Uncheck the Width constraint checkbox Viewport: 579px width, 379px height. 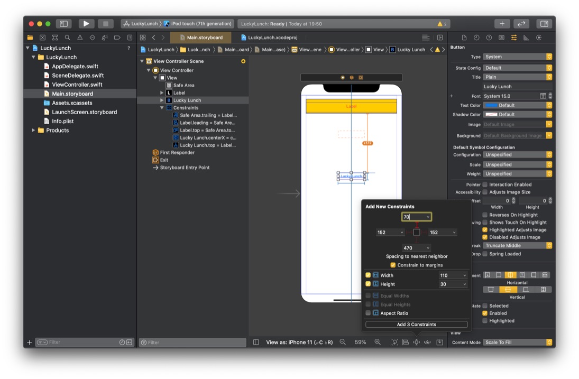tap(368, 275)
